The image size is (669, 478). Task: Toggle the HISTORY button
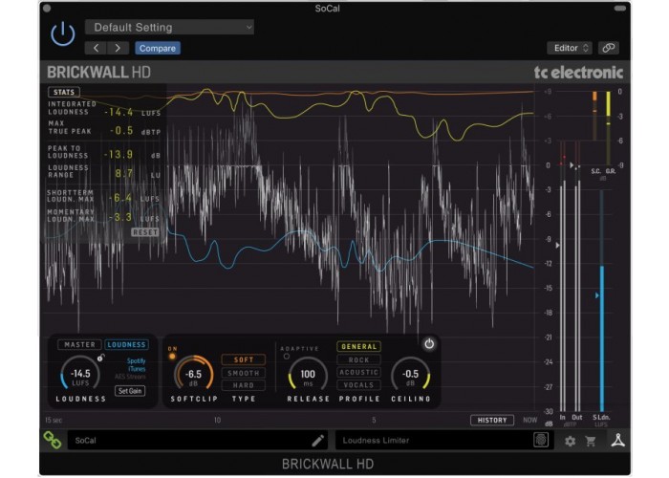tap(492, 421)
